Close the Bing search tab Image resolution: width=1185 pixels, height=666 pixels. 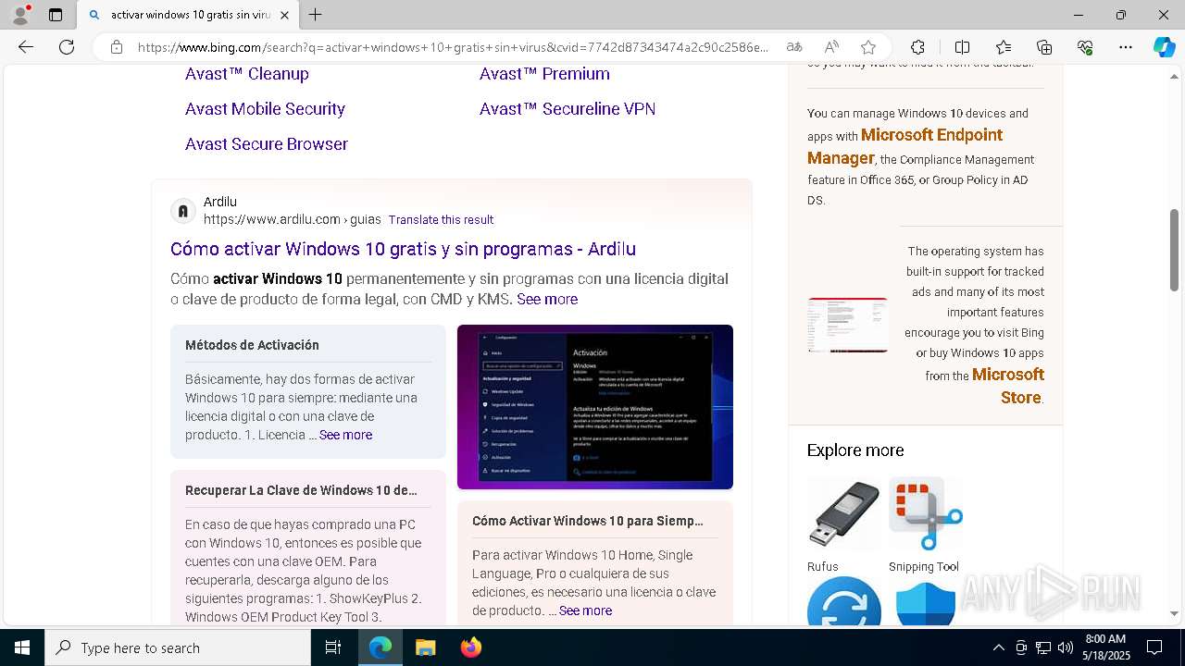pos(284,15)
